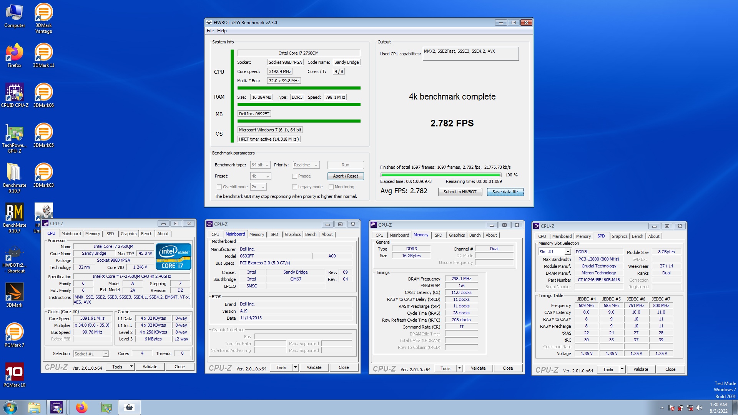Click the Windows Start orb
Image resolution: width=738 pixels, height=415 pixels.
(10, 407)
